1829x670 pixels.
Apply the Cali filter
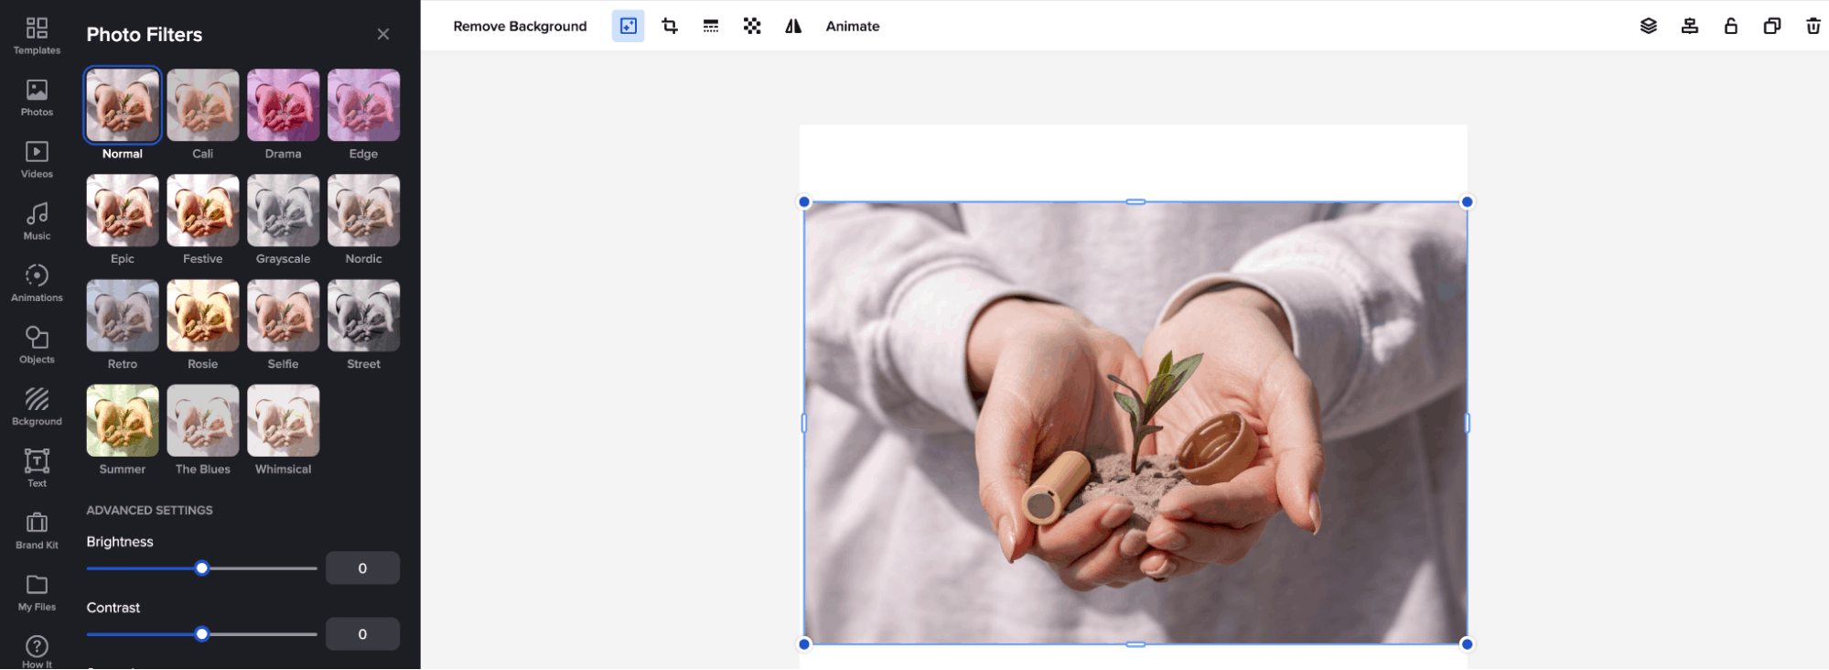[203, 105]
